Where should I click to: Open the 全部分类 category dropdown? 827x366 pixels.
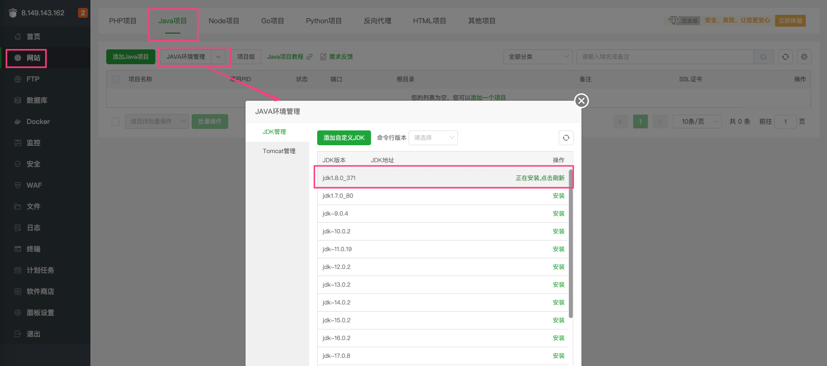537,57
